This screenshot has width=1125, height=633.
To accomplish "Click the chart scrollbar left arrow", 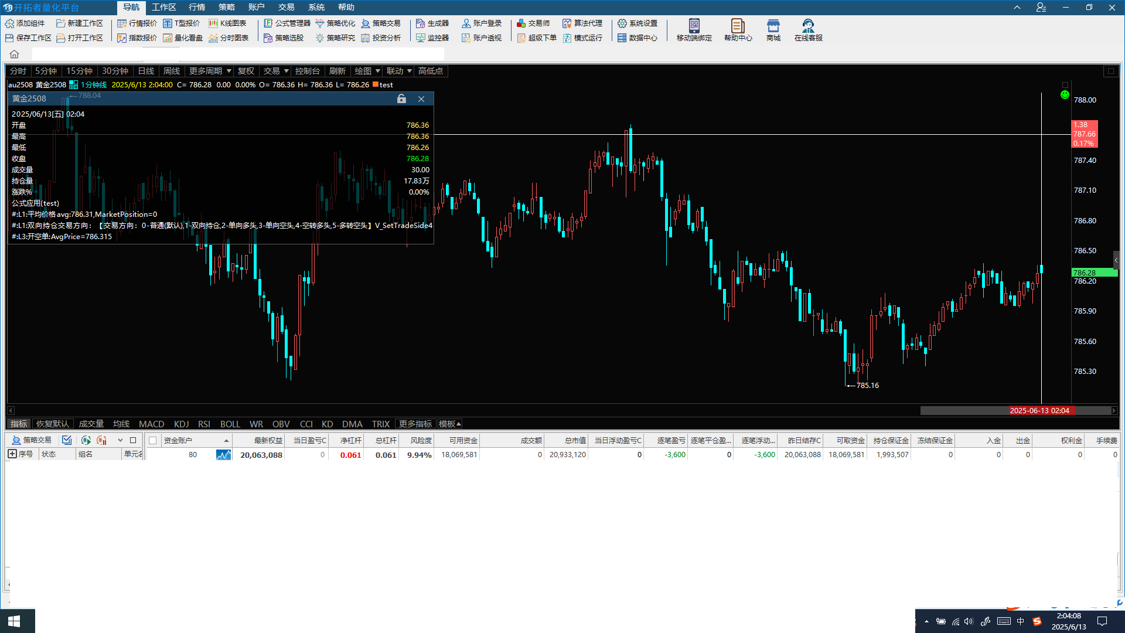I will (x=11, y=410).
